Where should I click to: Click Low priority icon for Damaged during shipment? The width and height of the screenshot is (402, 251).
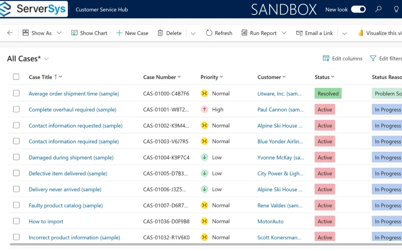coord(204,157)
